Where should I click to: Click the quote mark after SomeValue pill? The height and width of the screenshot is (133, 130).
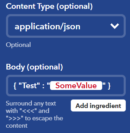tap(104, 84)
